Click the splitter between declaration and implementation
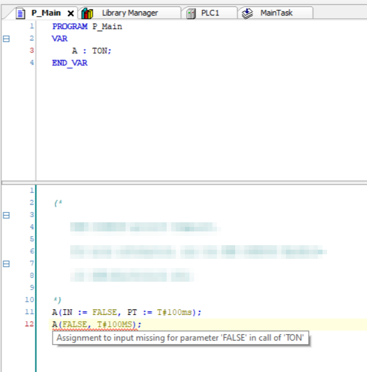 click(183, 182)
